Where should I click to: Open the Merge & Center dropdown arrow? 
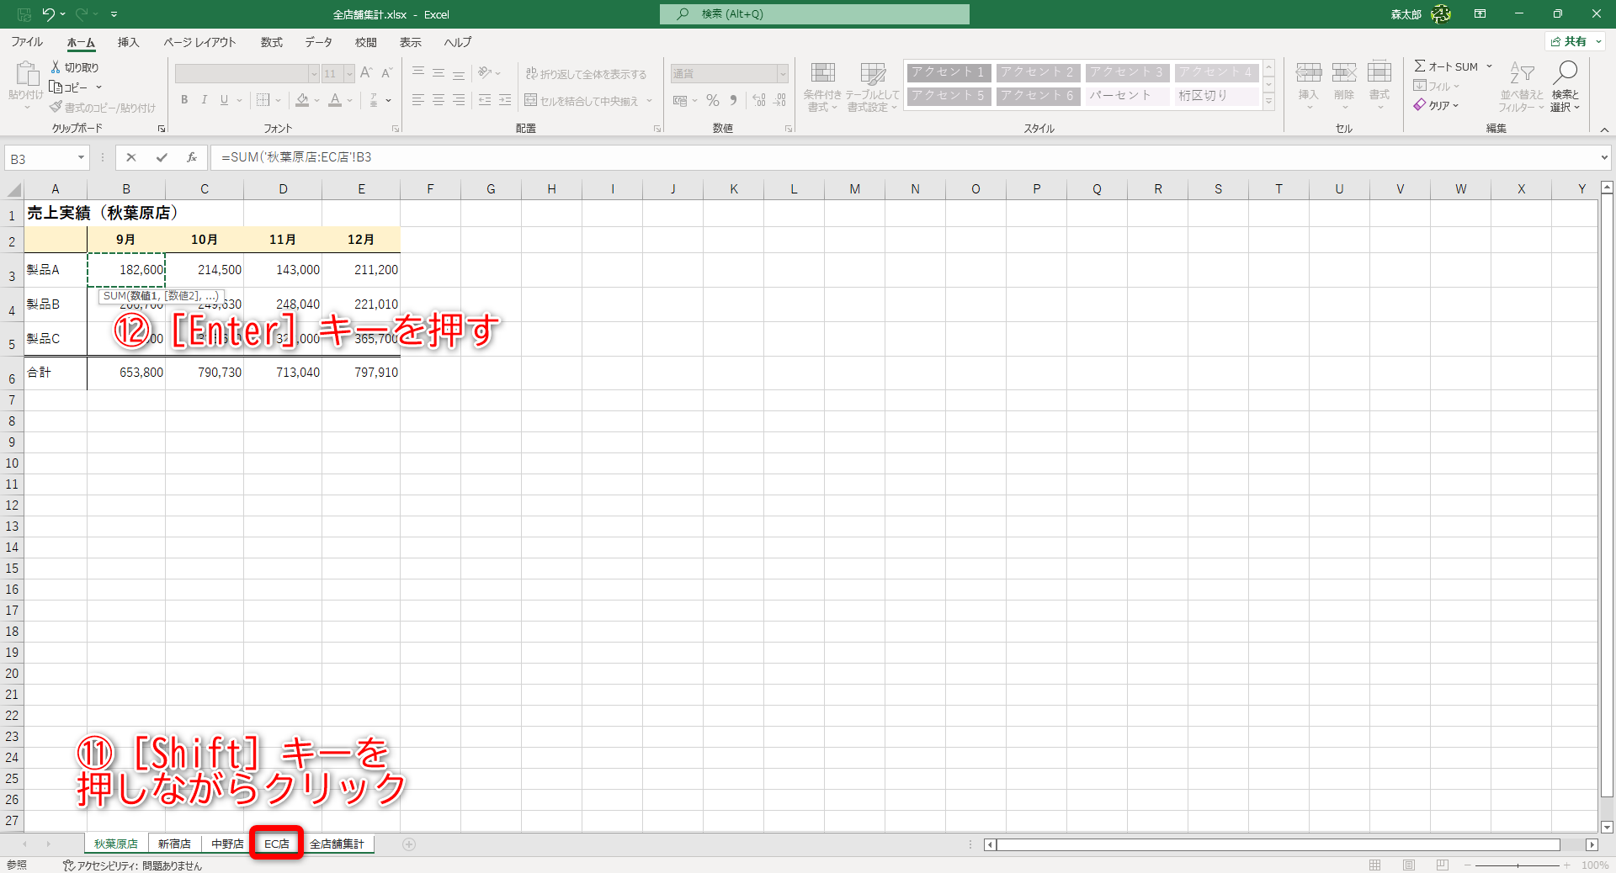[x=650, y=101]
